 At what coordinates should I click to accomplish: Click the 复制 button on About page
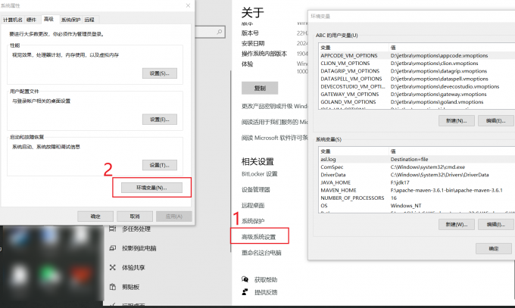pyautogui.click(x=260, y=88)
